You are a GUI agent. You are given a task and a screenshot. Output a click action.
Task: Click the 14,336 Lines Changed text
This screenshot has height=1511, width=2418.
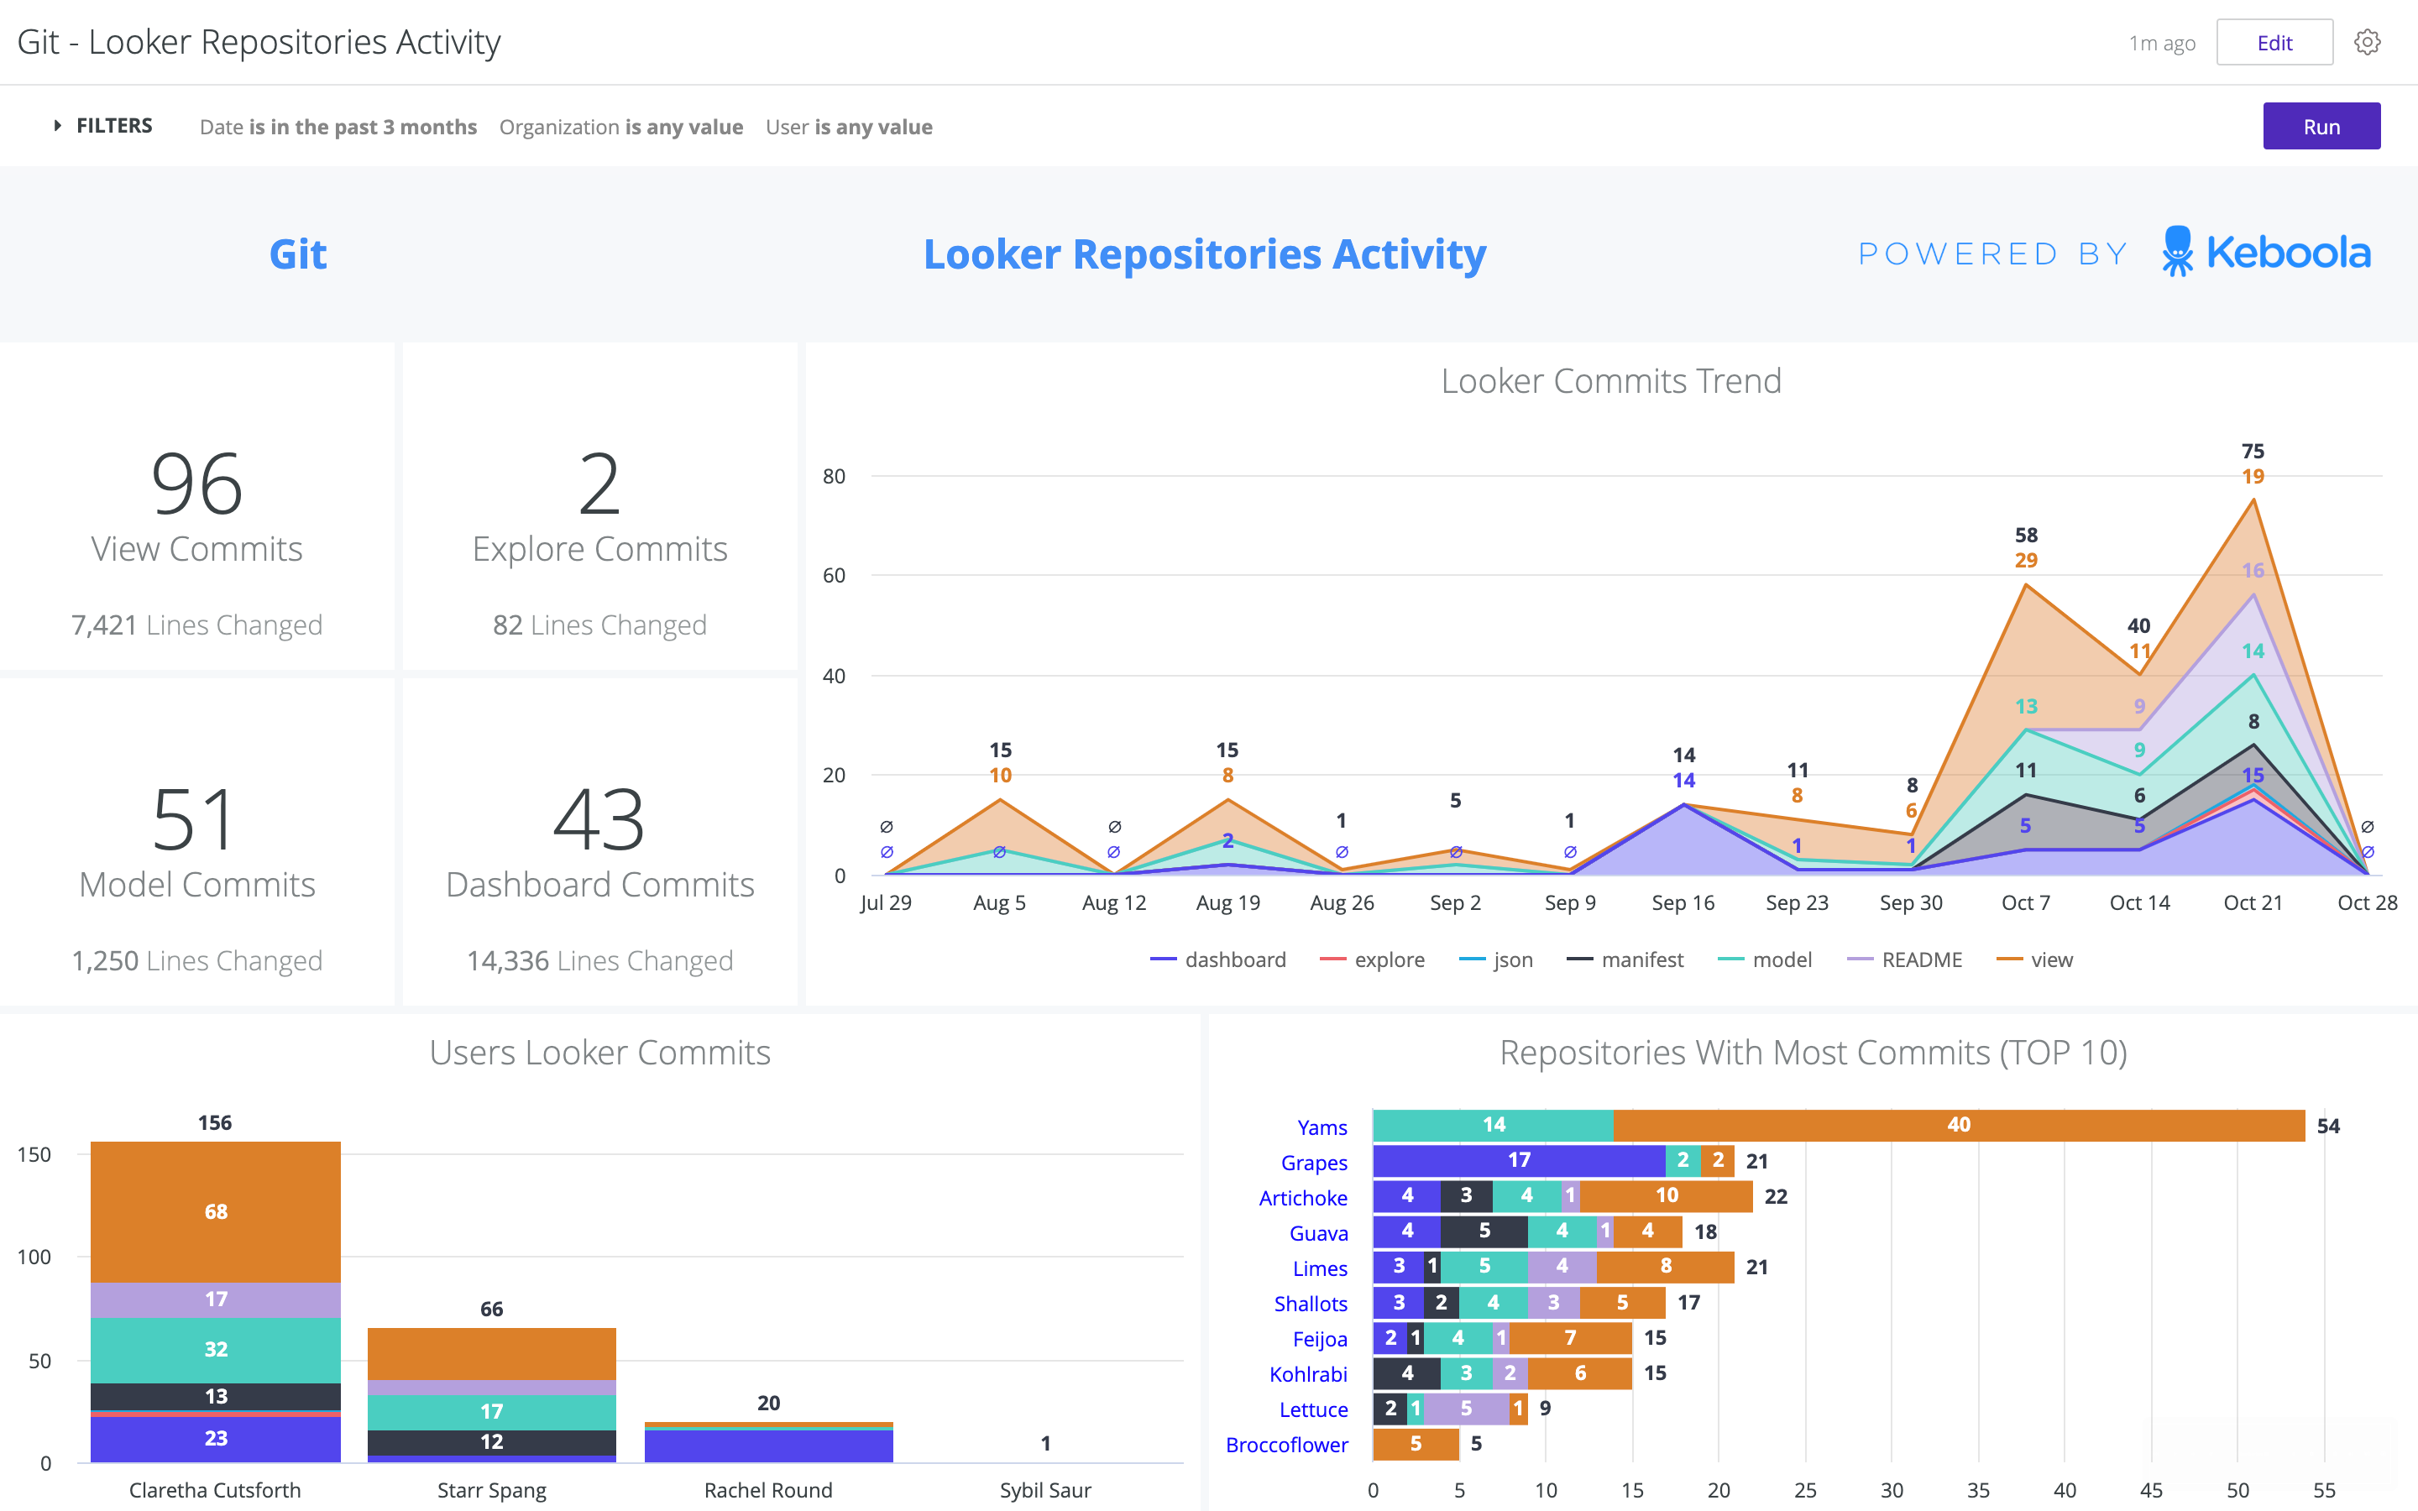point(599,960)
